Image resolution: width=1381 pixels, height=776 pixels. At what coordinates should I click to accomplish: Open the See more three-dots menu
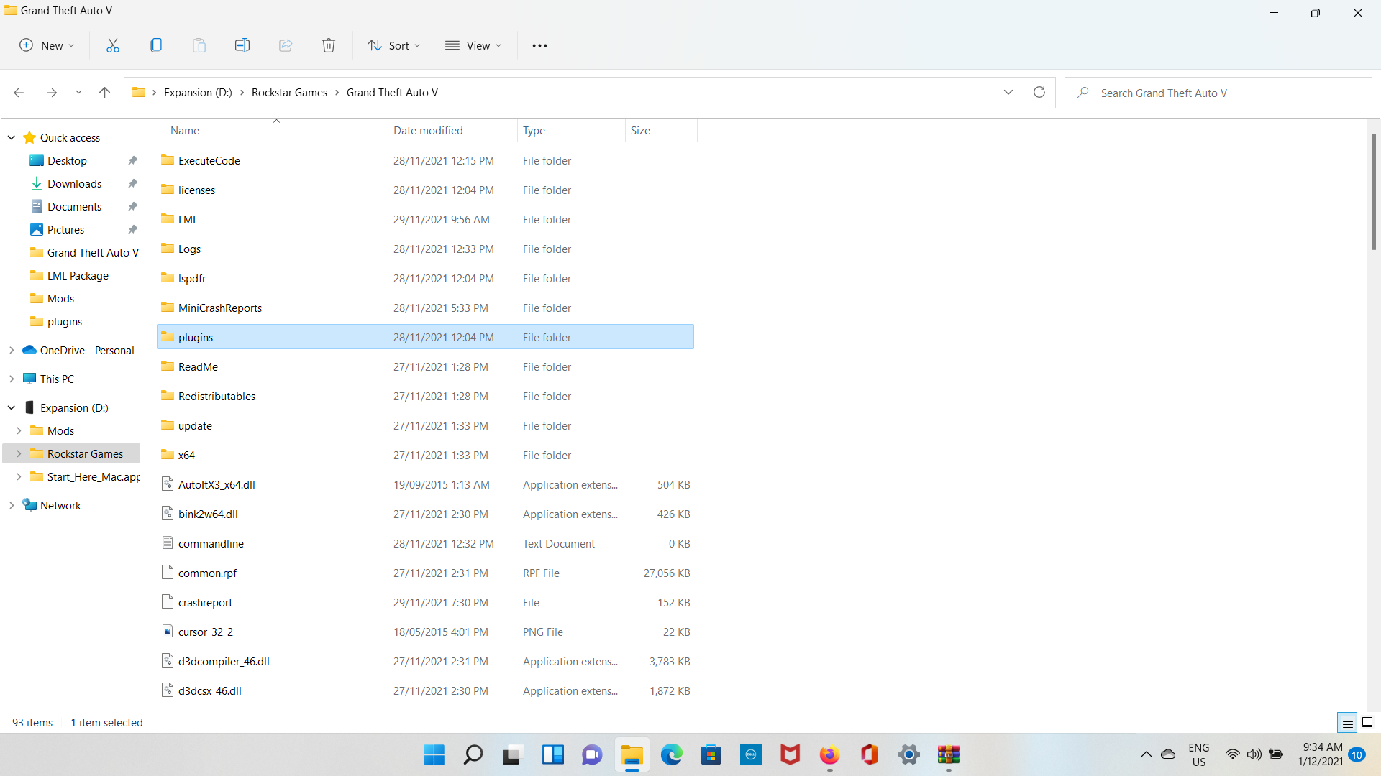click(539, 45)
